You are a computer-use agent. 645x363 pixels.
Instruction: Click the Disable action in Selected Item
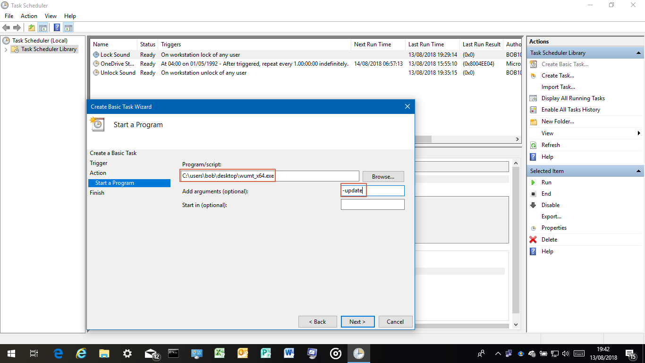[550, 205]
